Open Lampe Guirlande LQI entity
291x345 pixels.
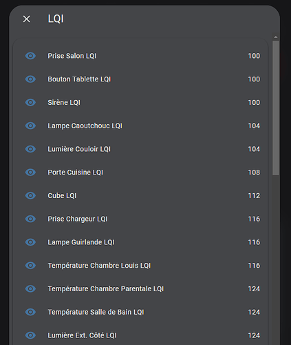pos(140,242)
